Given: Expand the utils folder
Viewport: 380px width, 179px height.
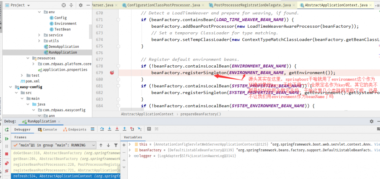Looking at the screenshot, I should tap(39, 41).
